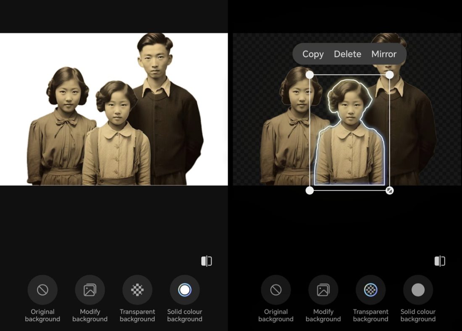The image size is (462, 331).
Task: Click the bottom-right resize handle with arrow icon
Action: point(390,190)
